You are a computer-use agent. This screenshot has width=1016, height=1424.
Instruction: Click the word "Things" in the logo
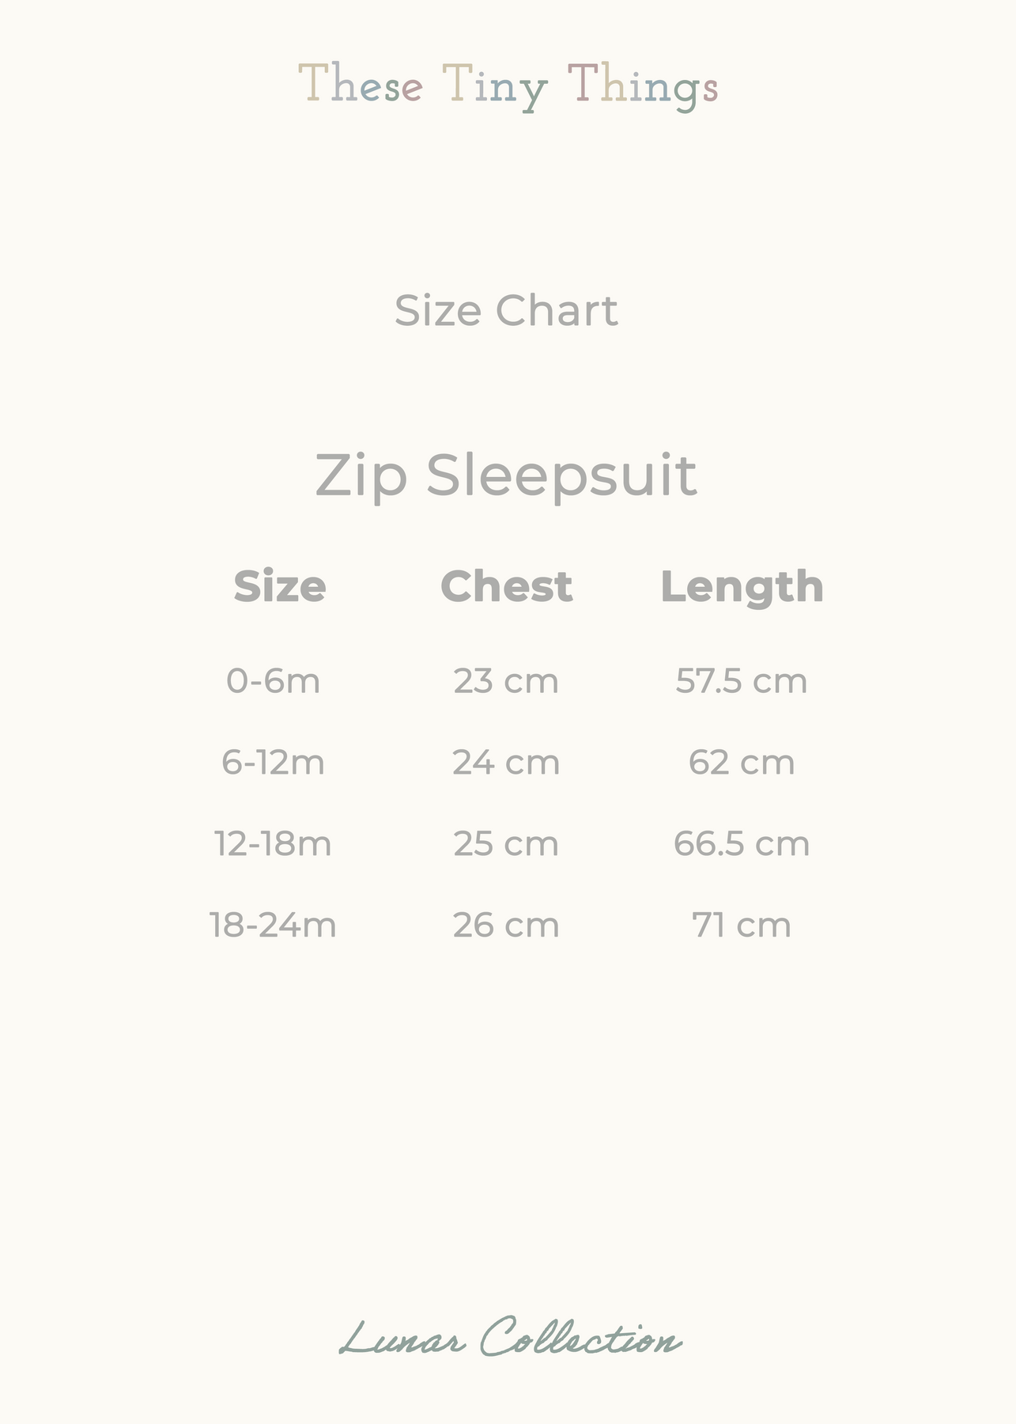[643, 85]
